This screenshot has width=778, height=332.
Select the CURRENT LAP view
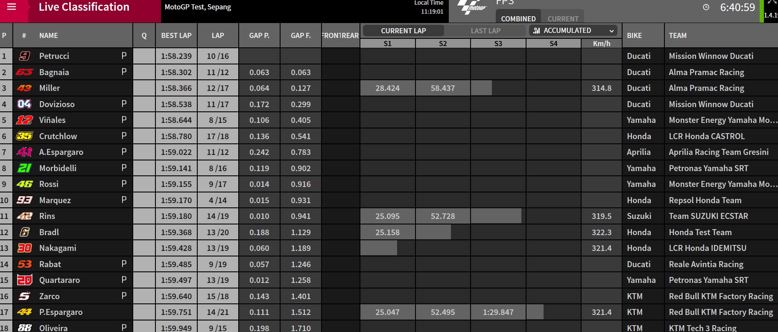coord(403,31)
